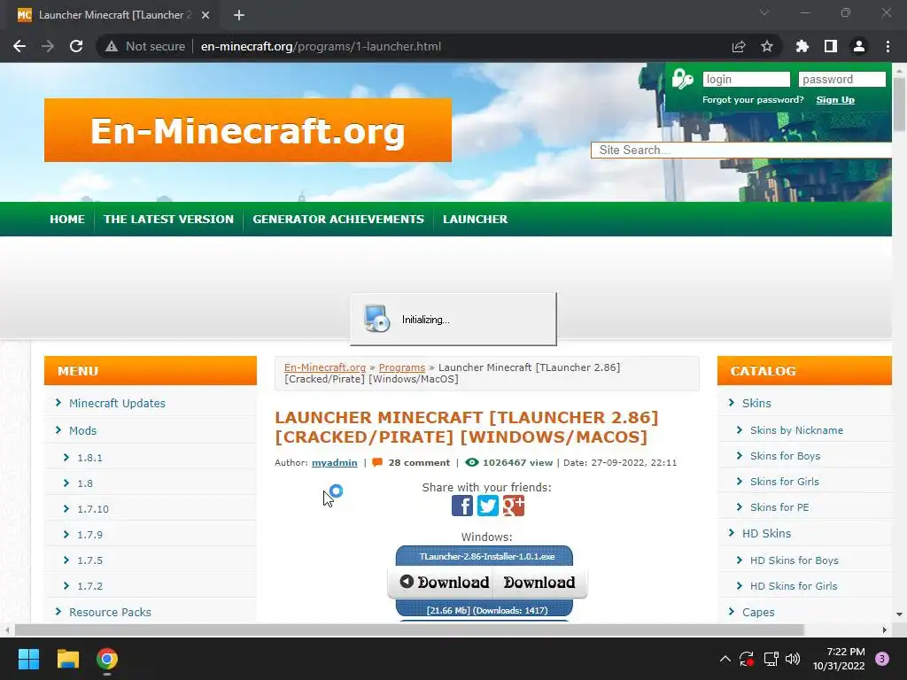This screenshot has height=680, width=907.
Task: Select version 1.8 under Mods
Action: 85,483
